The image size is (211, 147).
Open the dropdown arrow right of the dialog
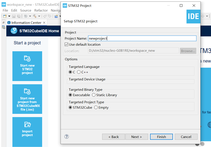(207, 16)
